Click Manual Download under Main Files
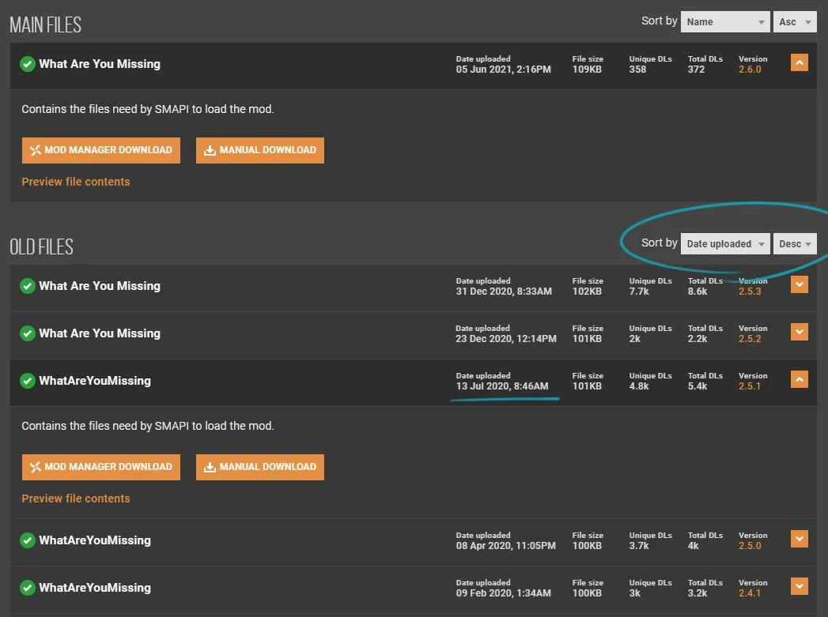The image size is (828, 617). click(260, 150)
